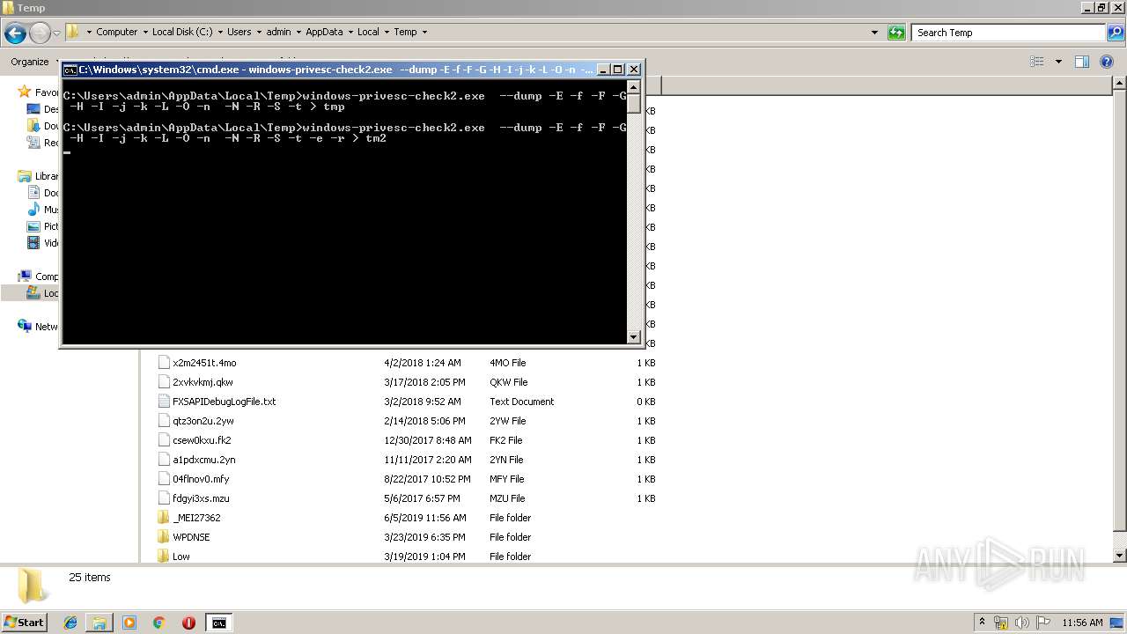Select AppData breadcrumb segment
1127x634 pixels.
tap(324, 32)
